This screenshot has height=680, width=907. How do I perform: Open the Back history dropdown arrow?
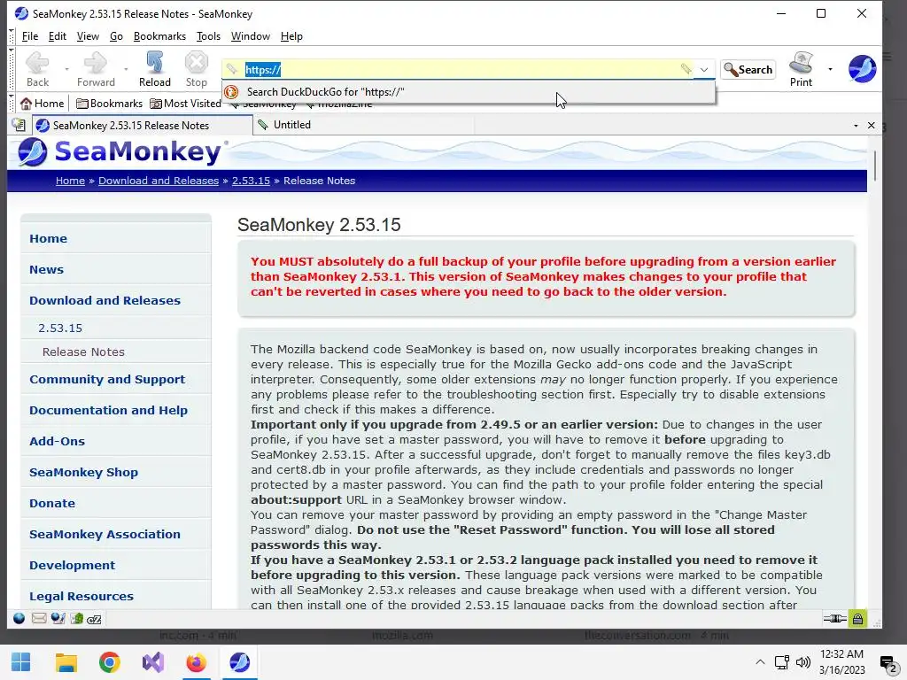(66, 69)
